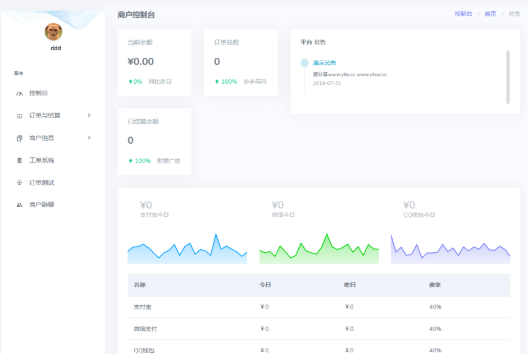The width and height of the screenshot is (528, 354).
Task: Click 控制台 in the breadcrumb
Action: point(463,14)
